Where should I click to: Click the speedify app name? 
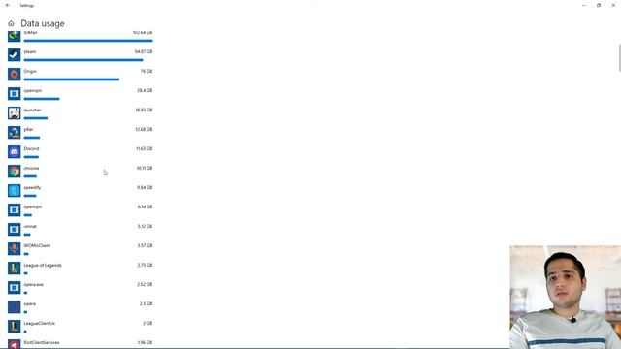point(32,187)
